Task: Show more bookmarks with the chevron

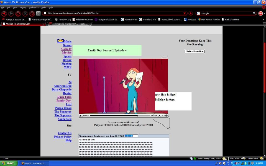Action: pyautogui.click(x=264, y=19)
